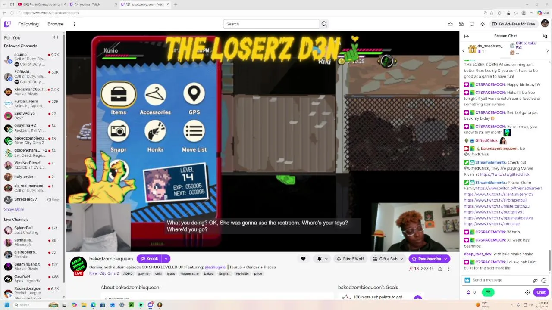This screenshot has width=552, height=310.
Task: Open the emote picker smiley in chat
Action: pyautogui.click(x=544, y=280)
